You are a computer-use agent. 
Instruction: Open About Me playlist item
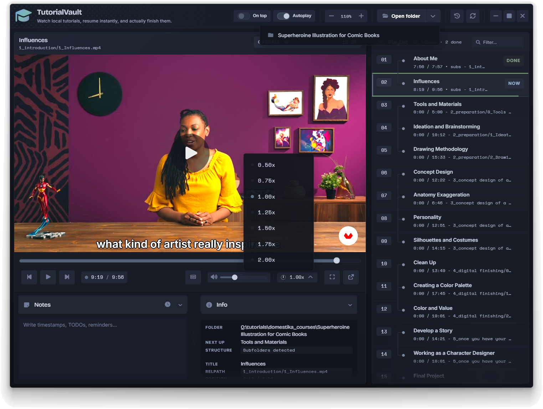[x=450, y=62]
